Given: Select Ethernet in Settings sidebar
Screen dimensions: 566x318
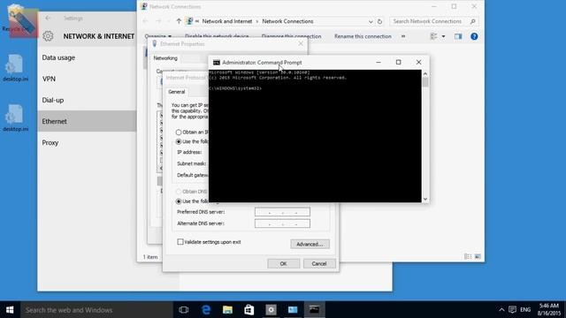Looking at the screenshot, I should point(87,121).
